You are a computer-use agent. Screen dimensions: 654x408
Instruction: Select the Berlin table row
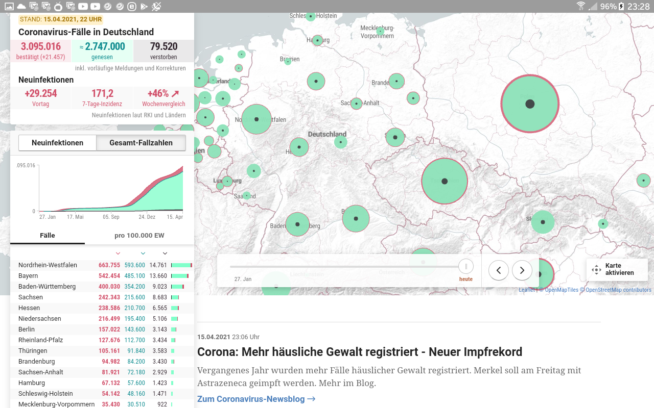tap(102, 329)
